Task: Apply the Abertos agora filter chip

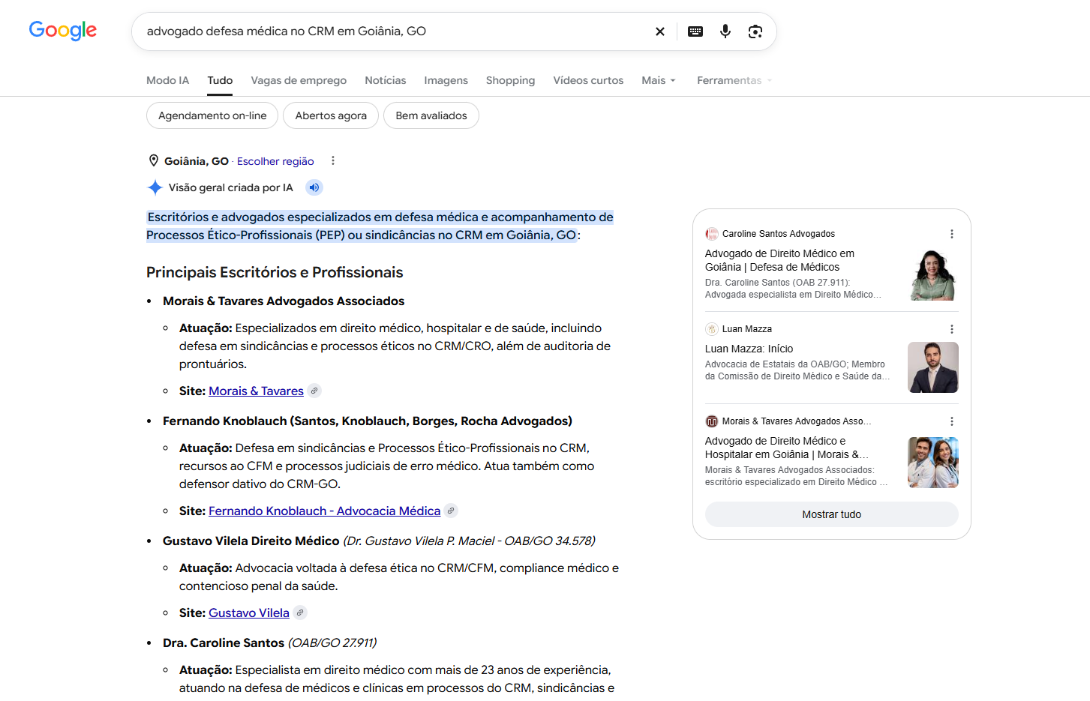Action: (331, 115)
